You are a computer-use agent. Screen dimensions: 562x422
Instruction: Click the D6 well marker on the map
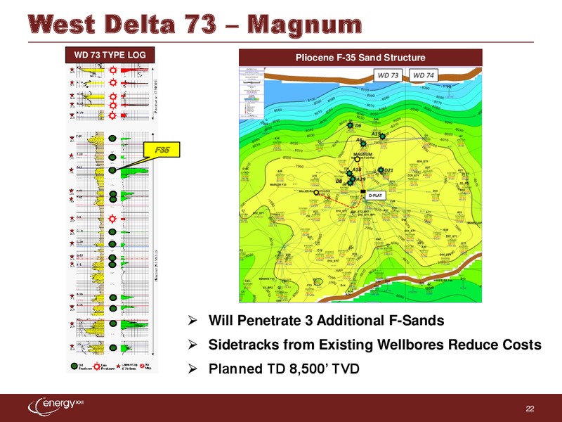click(x=350, y=125)
